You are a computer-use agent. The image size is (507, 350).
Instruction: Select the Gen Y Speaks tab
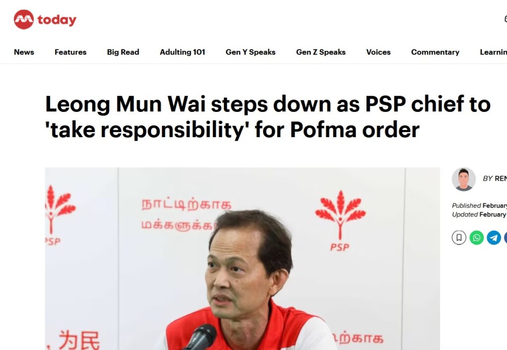click(251, 52)
